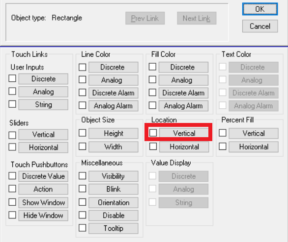The width and height of the screenshot is (288, 242).
Task: Check the Action checkbox
Action: click(12, 189)
